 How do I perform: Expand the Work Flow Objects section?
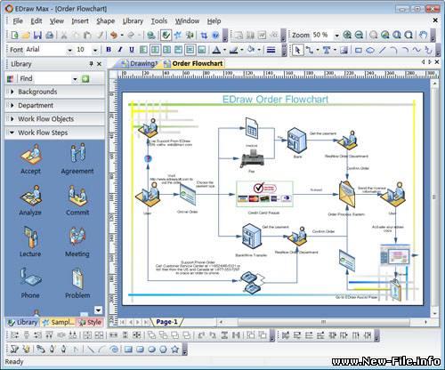click(x=55, y=119)
